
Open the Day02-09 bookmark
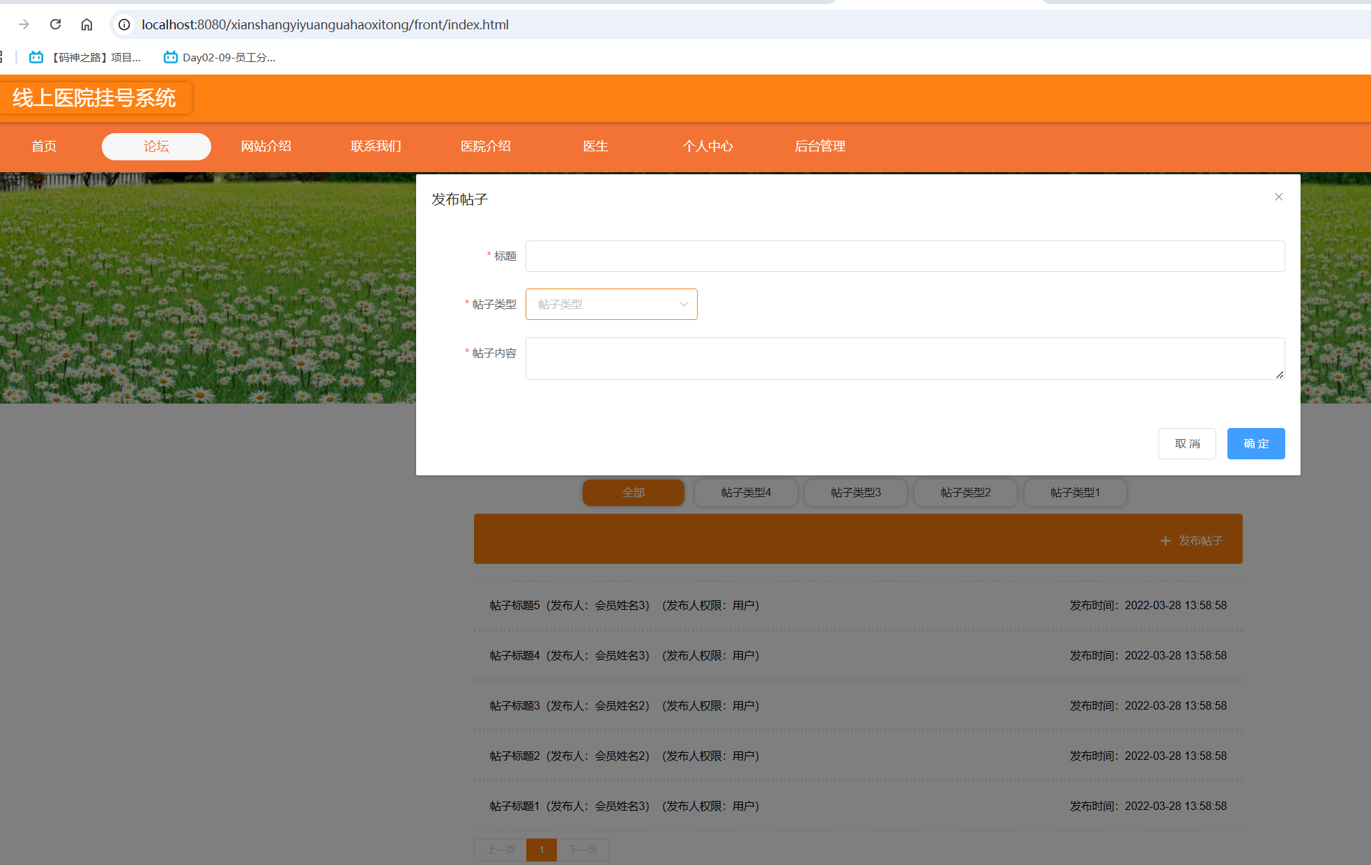(x=220, y=57)
